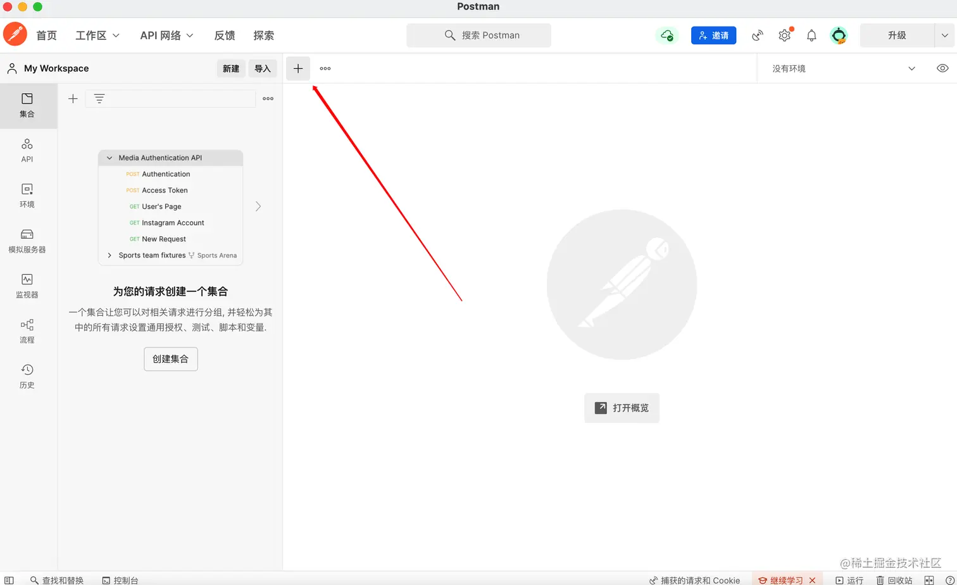Open 捕获的请求和 Cookie panel
The height and width of the screenshot is (585, 957).
coord(694,580)
